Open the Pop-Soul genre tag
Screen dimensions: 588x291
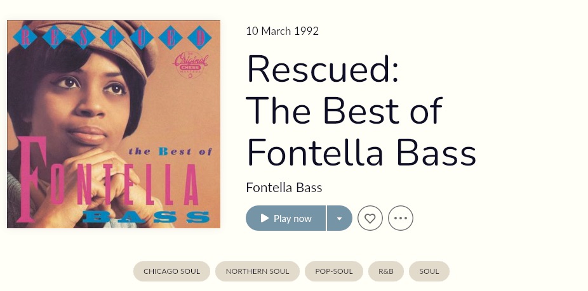pyautogui.click(x=334, y=271)
